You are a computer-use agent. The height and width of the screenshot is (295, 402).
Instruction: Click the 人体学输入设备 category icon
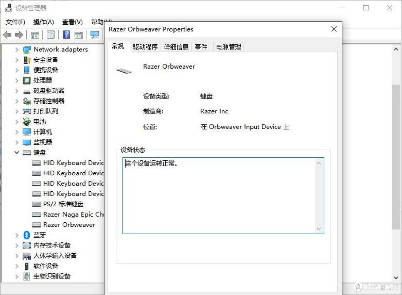[27, 256]
